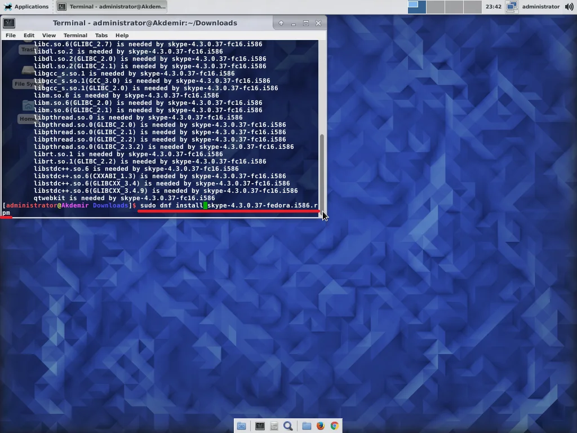The image size is (577, 433).
Task: Launch Firefox from the dock
Action: point(321,426)
